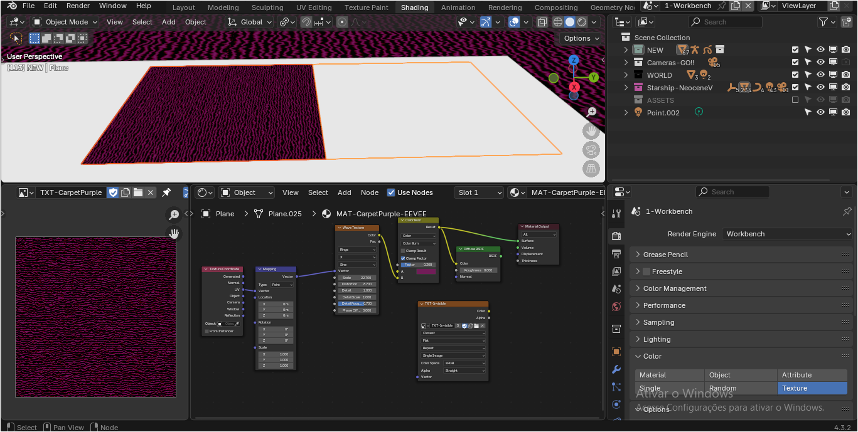Click the camera view gizmo button
The width and height of the screenshot is (858, 432).
(x=591, y=150)
